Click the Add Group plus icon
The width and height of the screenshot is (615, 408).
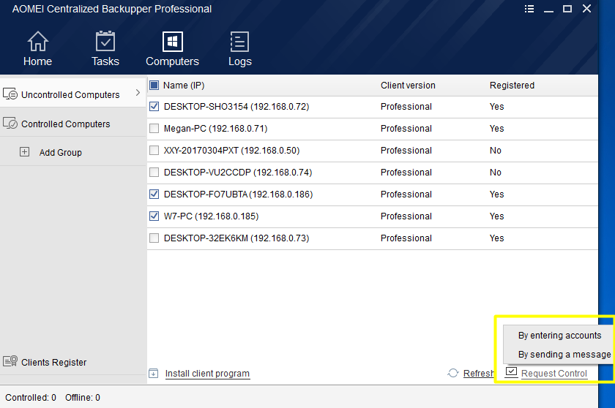(x=24, y=152)
